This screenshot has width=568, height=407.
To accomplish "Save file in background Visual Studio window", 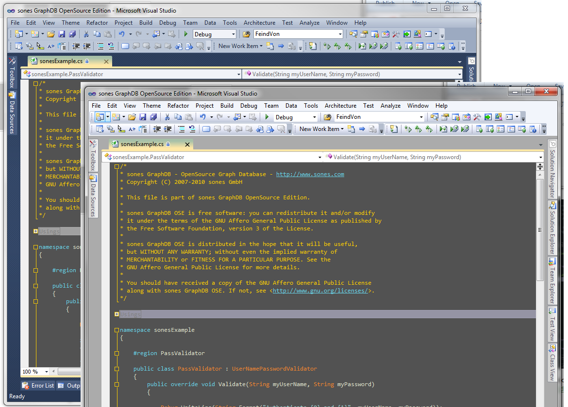I will (62, 34).
